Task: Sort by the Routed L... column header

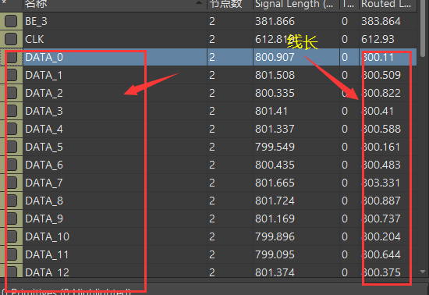Action: pyautogui.click(x=388, y=5)
